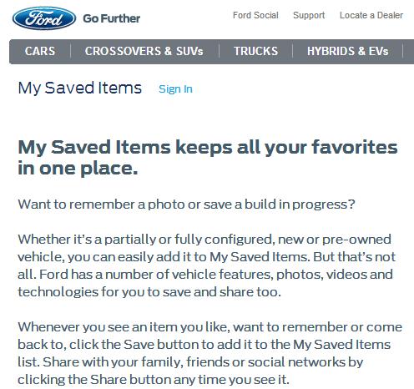The width and height of the screenshot is (414, 389).
Task: Click the 'back to, click the Save button' line
Action: pyautogui.click(x=204, y=345)
